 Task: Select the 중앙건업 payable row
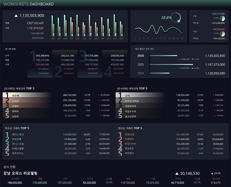point(171,135)
